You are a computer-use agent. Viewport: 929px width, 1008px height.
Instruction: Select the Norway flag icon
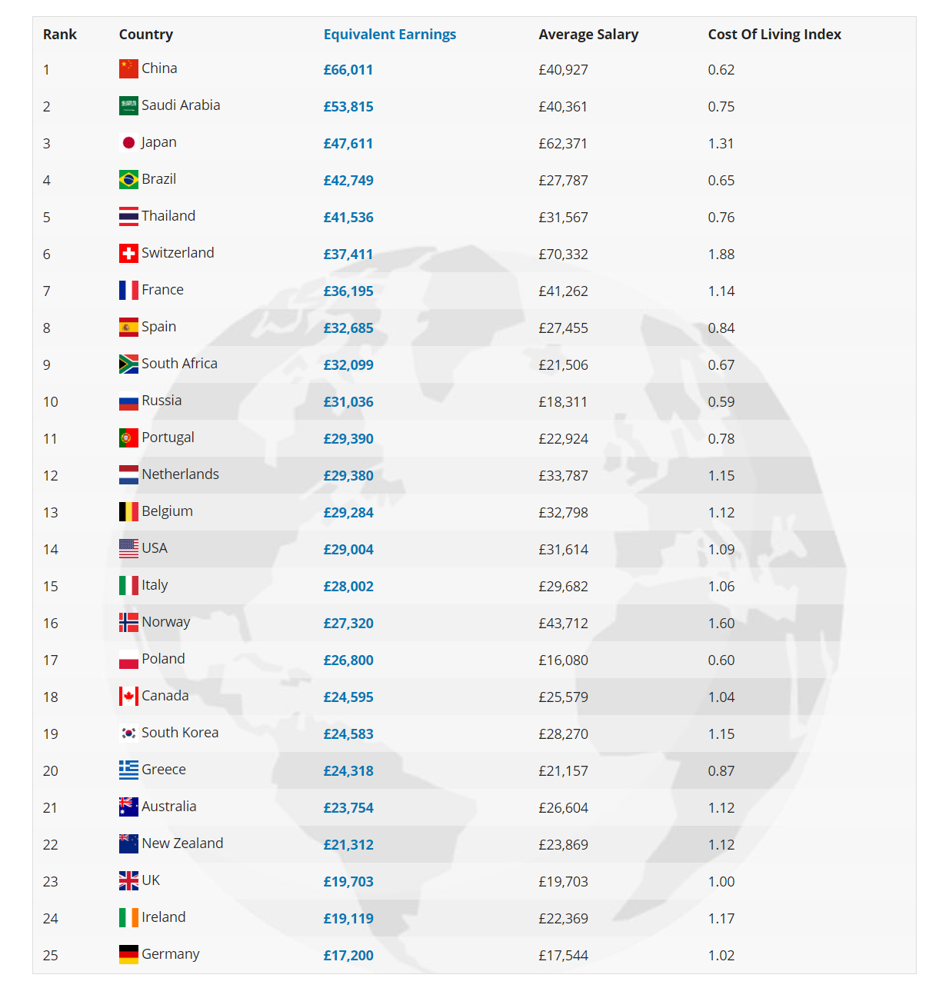tap(128, 622)
